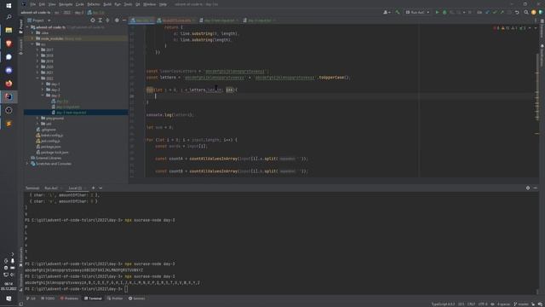Image resolution: width=545 pixels, height=307 pixels.
Task: Select External Libraries node
Action: coord(48,158)
